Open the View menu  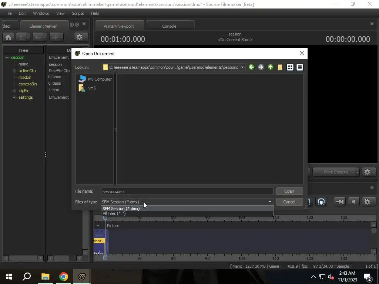60,13
